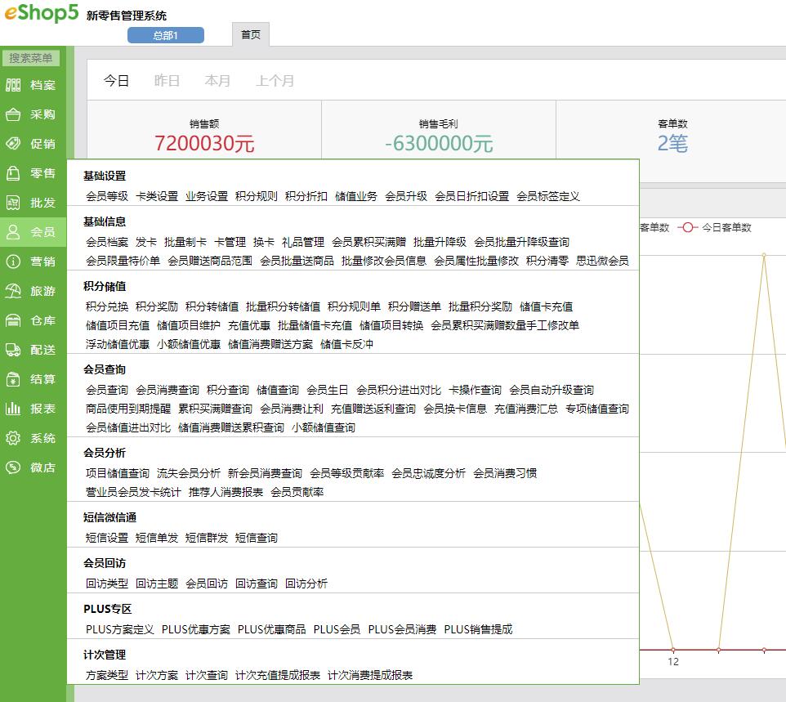Open the 会员日折扣设置 link

[x=471, y=197]
